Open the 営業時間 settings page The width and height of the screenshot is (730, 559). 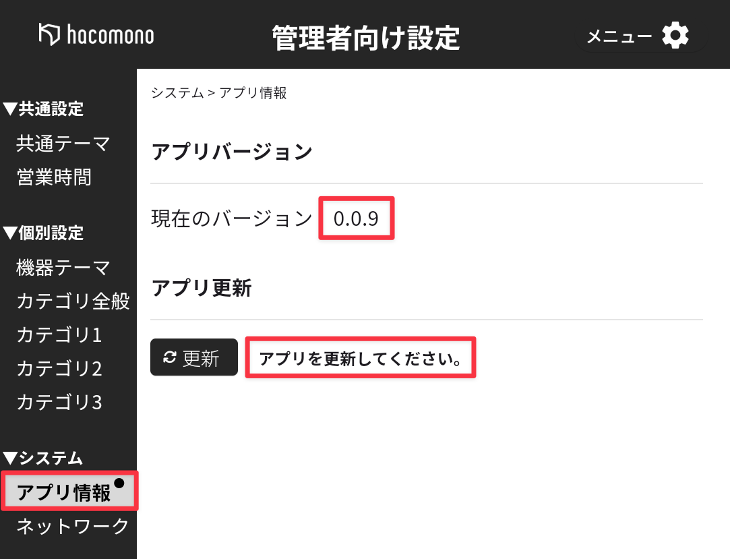(x=54, y=177)
